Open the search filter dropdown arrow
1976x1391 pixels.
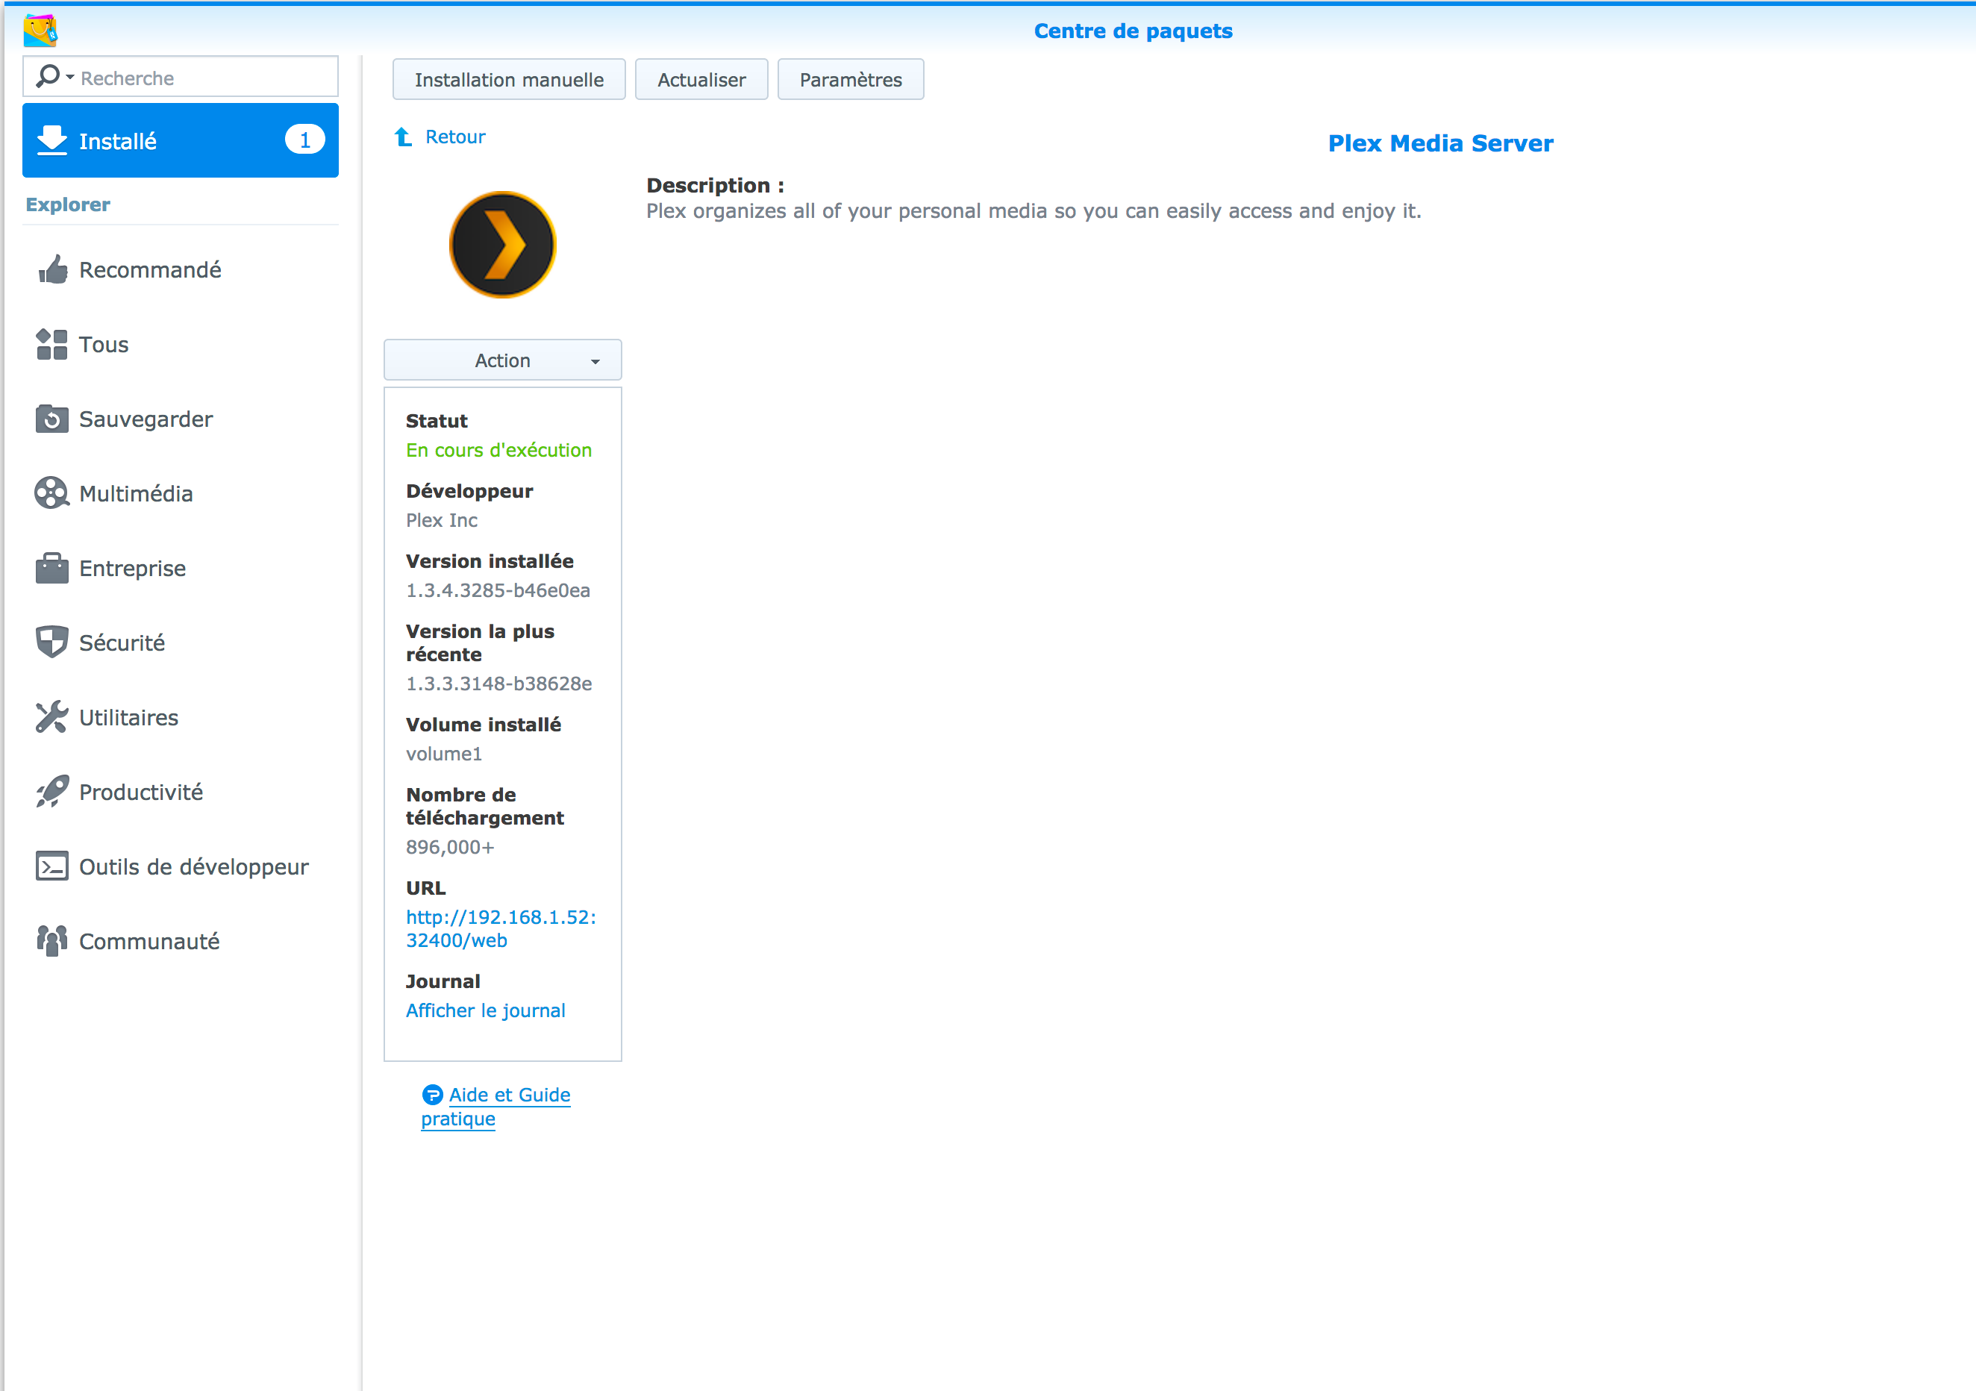click(x=71, y=78)
